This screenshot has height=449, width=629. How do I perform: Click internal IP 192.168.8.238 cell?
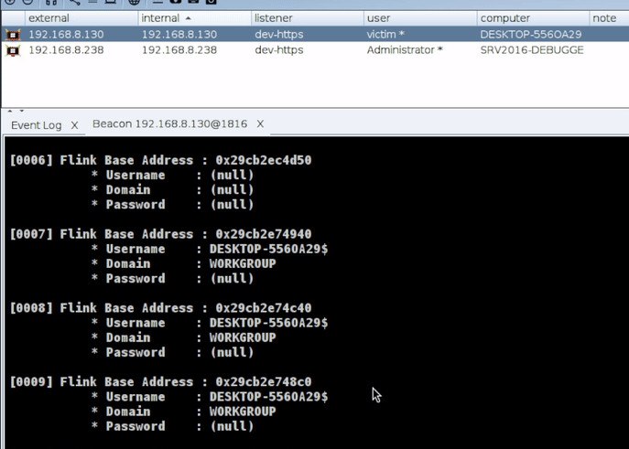pos(179,50)
